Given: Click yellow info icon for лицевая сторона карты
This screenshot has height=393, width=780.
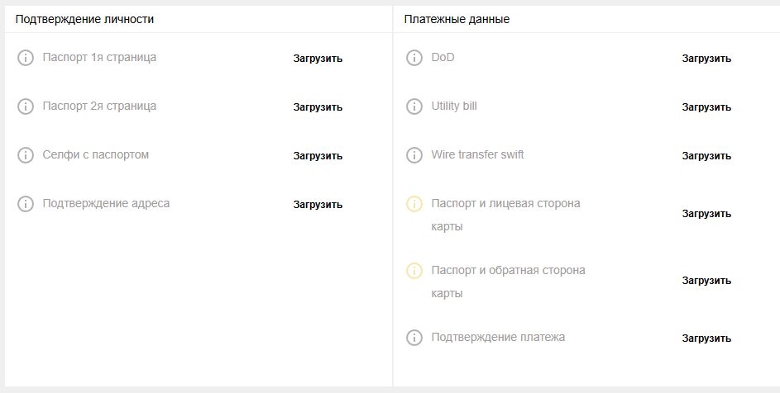Looking at the screenshot, I should tap(414, 204).
